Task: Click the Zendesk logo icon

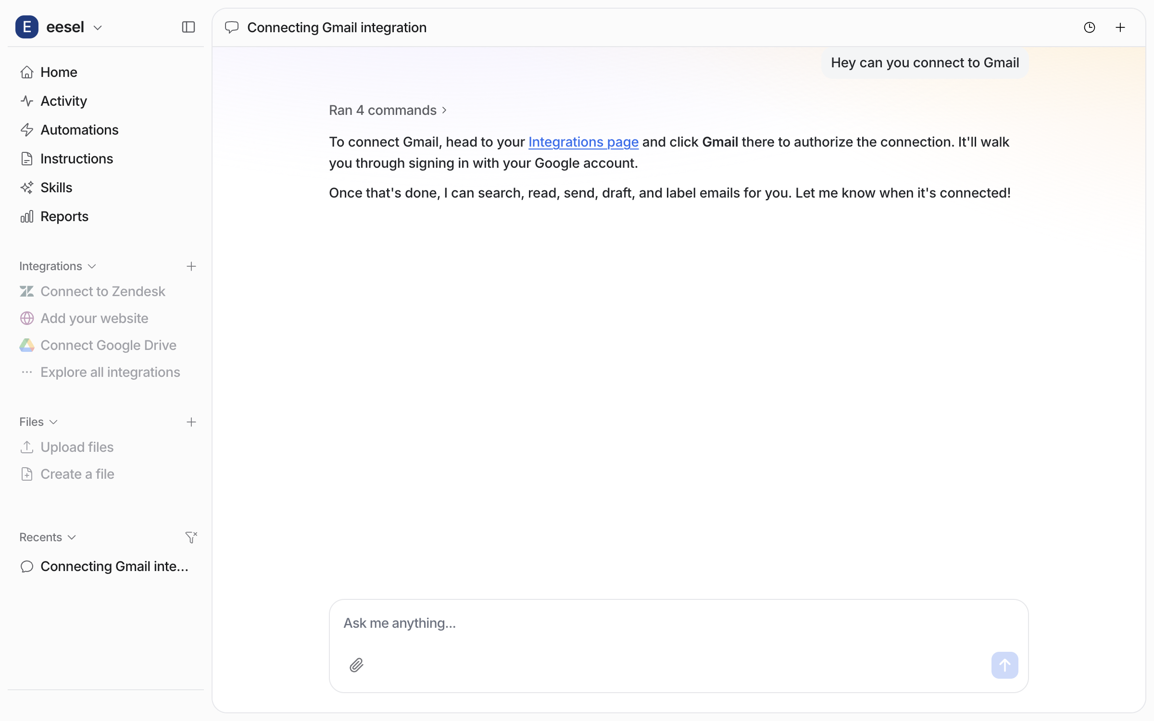Action: (x=27, y=291)
